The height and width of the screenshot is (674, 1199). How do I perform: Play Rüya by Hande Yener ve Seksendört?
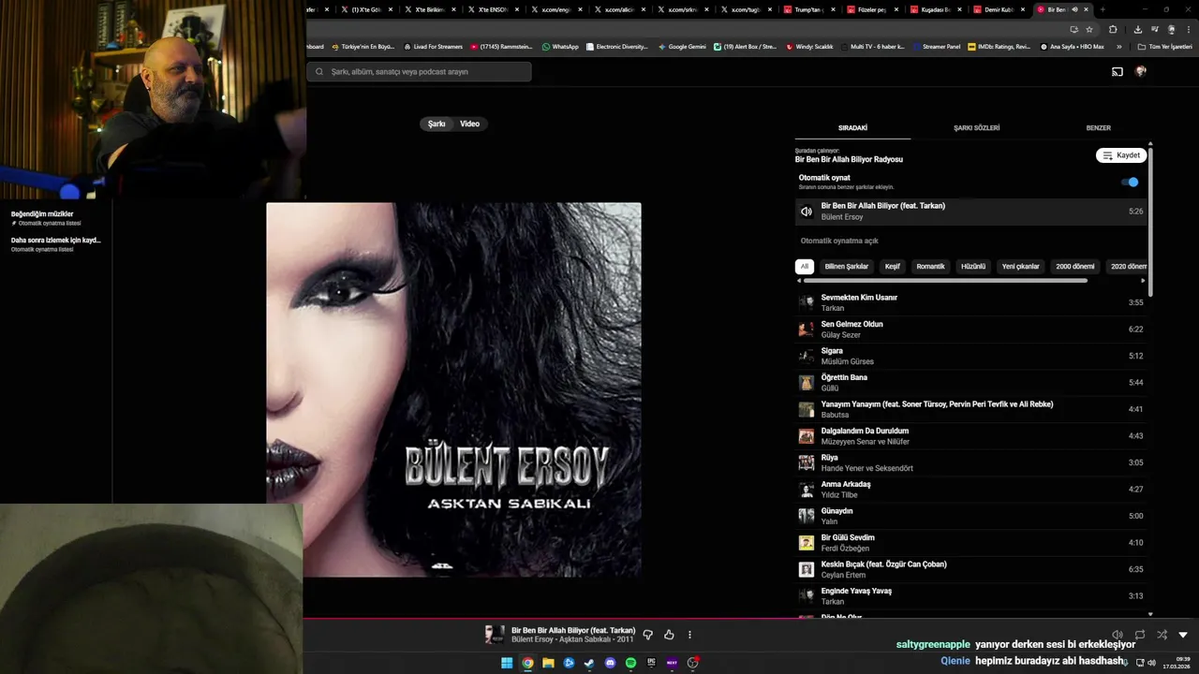(x=970, y=462)
